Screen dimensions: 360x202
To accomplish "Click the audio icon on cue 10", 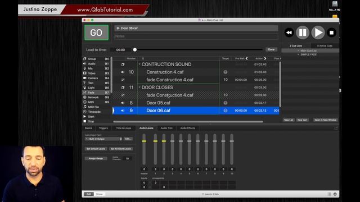I will click(x=123, y=72).
